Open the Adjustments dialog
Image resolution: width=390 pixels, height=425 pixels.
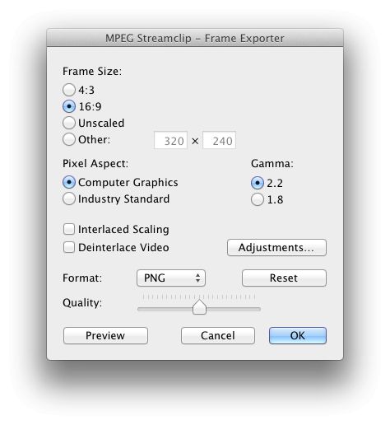[276, 248]
